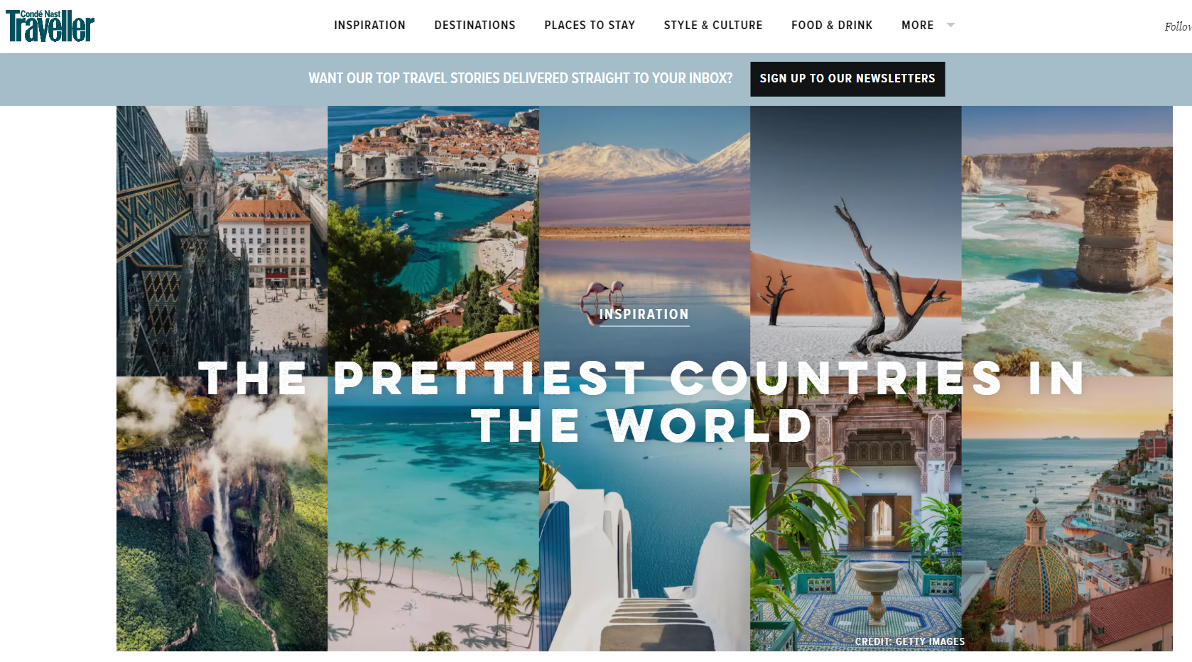Open the INSPIRATION menu
The image size is (1192, 662).
coord(369,25)
